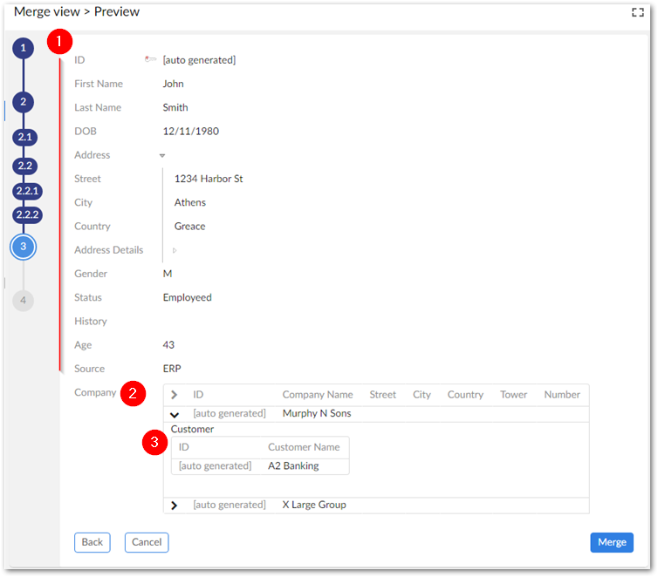The width and height of the screenshot is (658, 577).
Task: Click the Status value Employeed
Action: [187, 297]
